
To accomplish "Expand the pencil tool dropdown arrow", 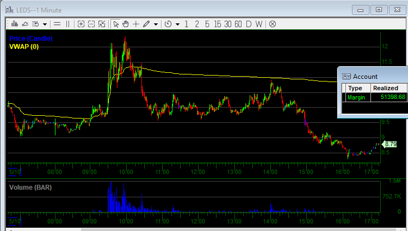I will (156, 24).
